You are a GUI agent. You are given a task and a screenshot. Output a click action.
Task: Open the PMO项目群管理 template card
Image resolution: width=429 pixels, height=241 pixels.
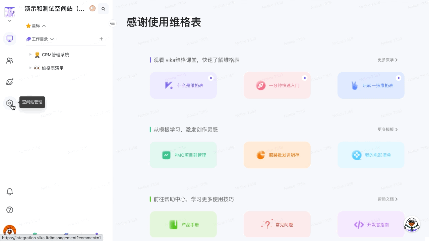click(183, 155)
